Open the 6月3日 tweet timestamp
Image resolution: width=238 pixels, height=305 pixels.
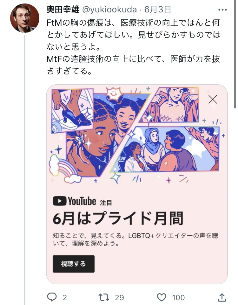[x=158, y=9]
